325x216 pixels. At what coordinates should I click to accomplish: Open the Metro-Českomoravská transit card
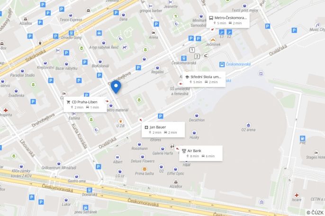click(228, 20)
